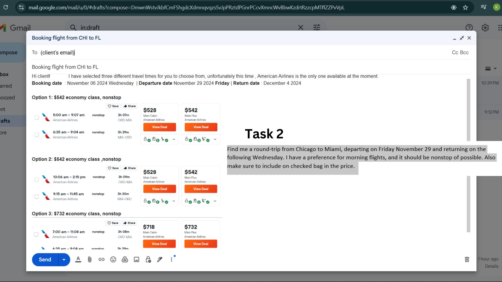Click the compose body vertical scrollbar

469,110
